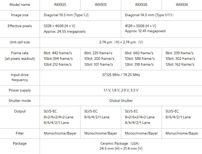This screenshot has height=154, width=202.
Task: Click the Model name row label
Action: click(x=20, y=5)
